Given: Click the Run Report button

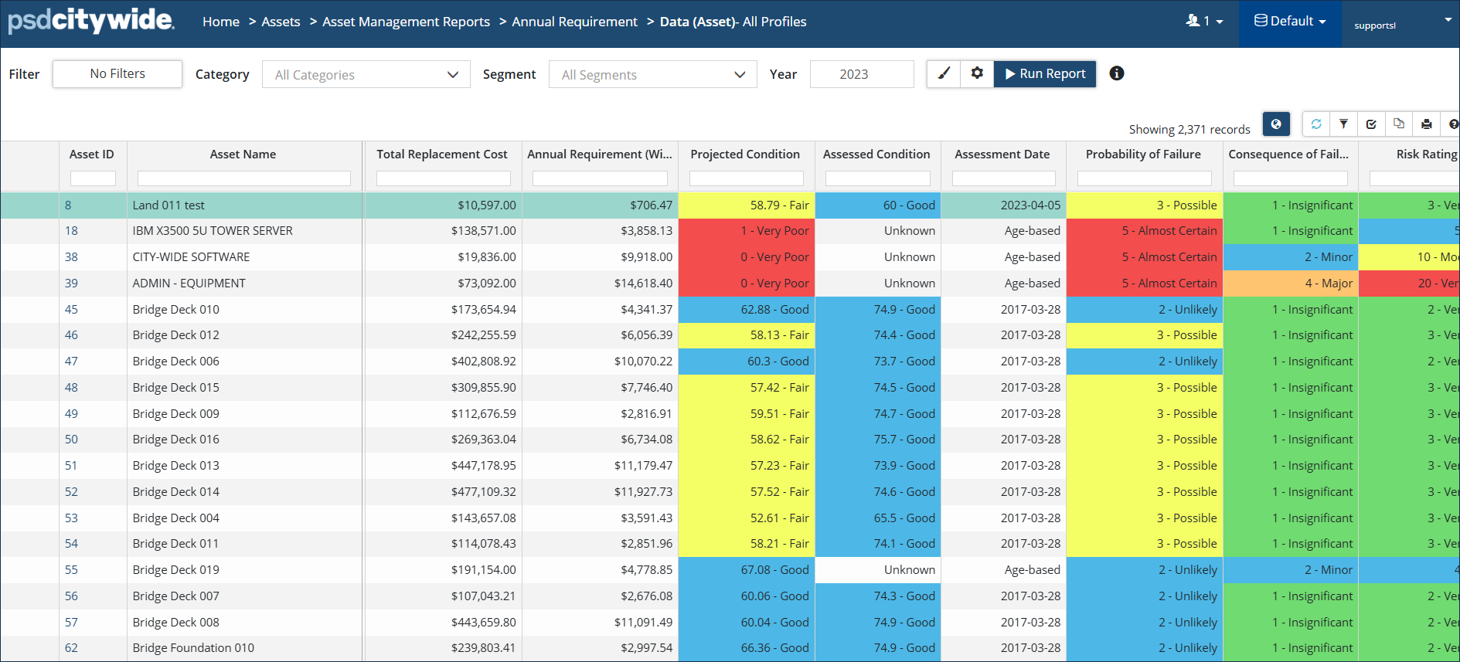Looking at the screenshot, I should (x=1045, y=73).
